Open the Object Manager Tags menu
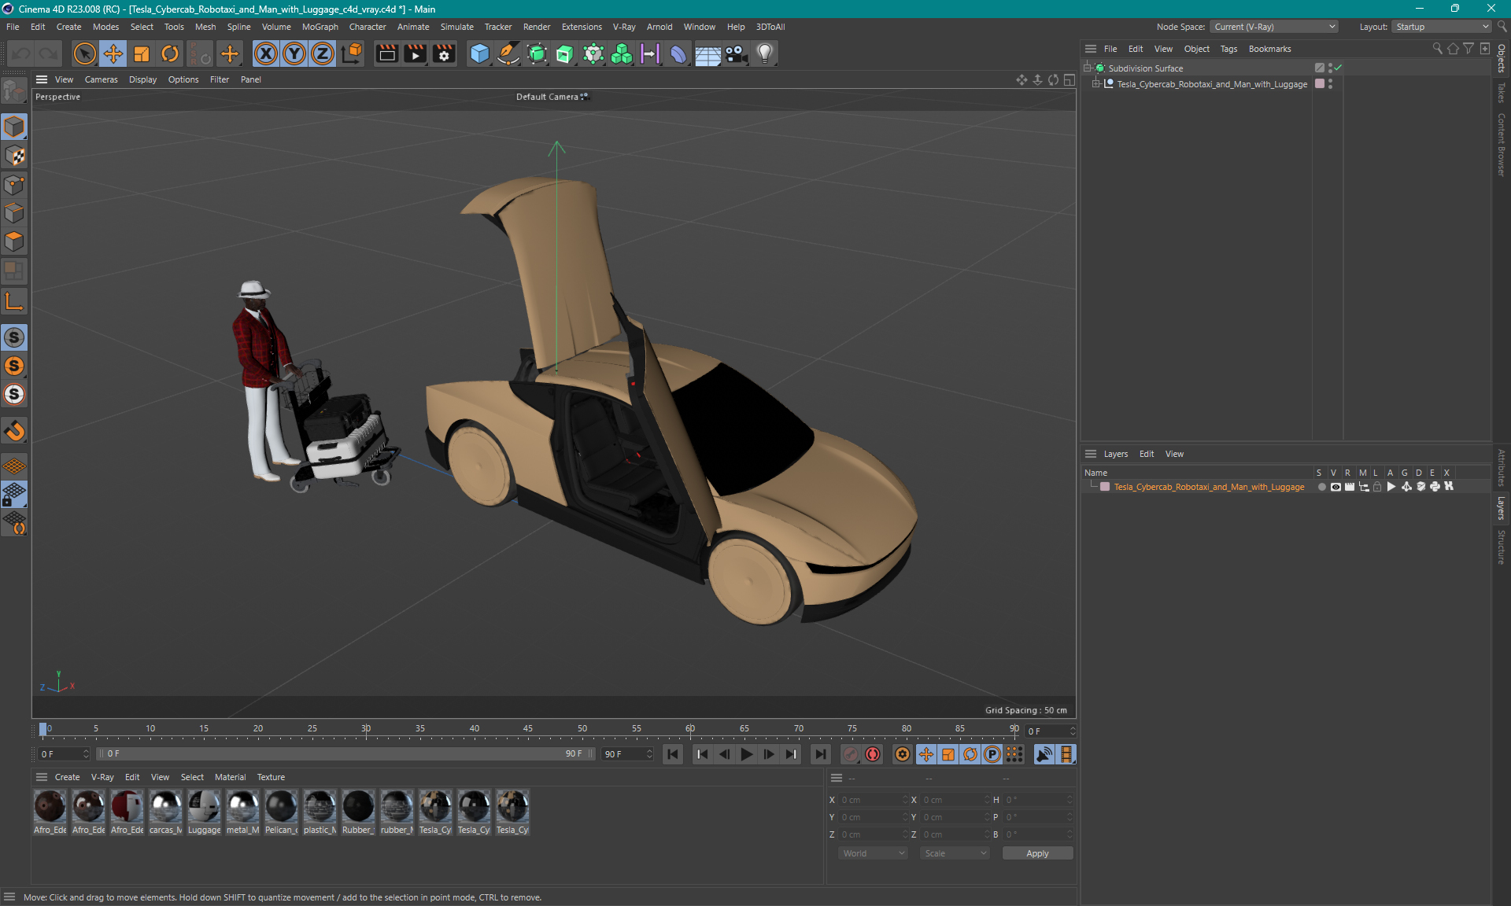Viewport: 1511px width, 906px height. click(x=1228, y=49)
